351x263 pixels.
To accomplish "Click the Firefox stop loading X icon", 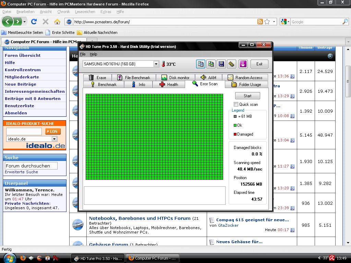I will (x=46, y=22).
